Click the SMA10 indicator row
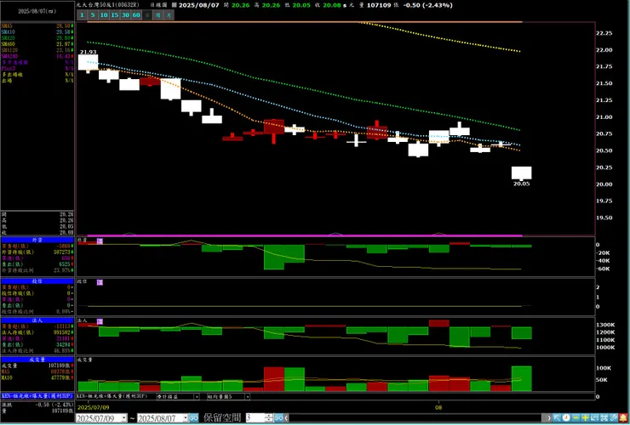 (37, 31)
